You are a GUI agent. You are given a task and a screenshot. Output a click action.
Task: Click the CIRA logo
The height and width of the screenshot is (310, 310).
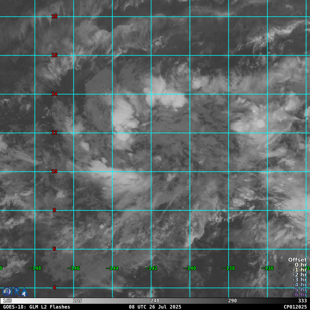15,292
